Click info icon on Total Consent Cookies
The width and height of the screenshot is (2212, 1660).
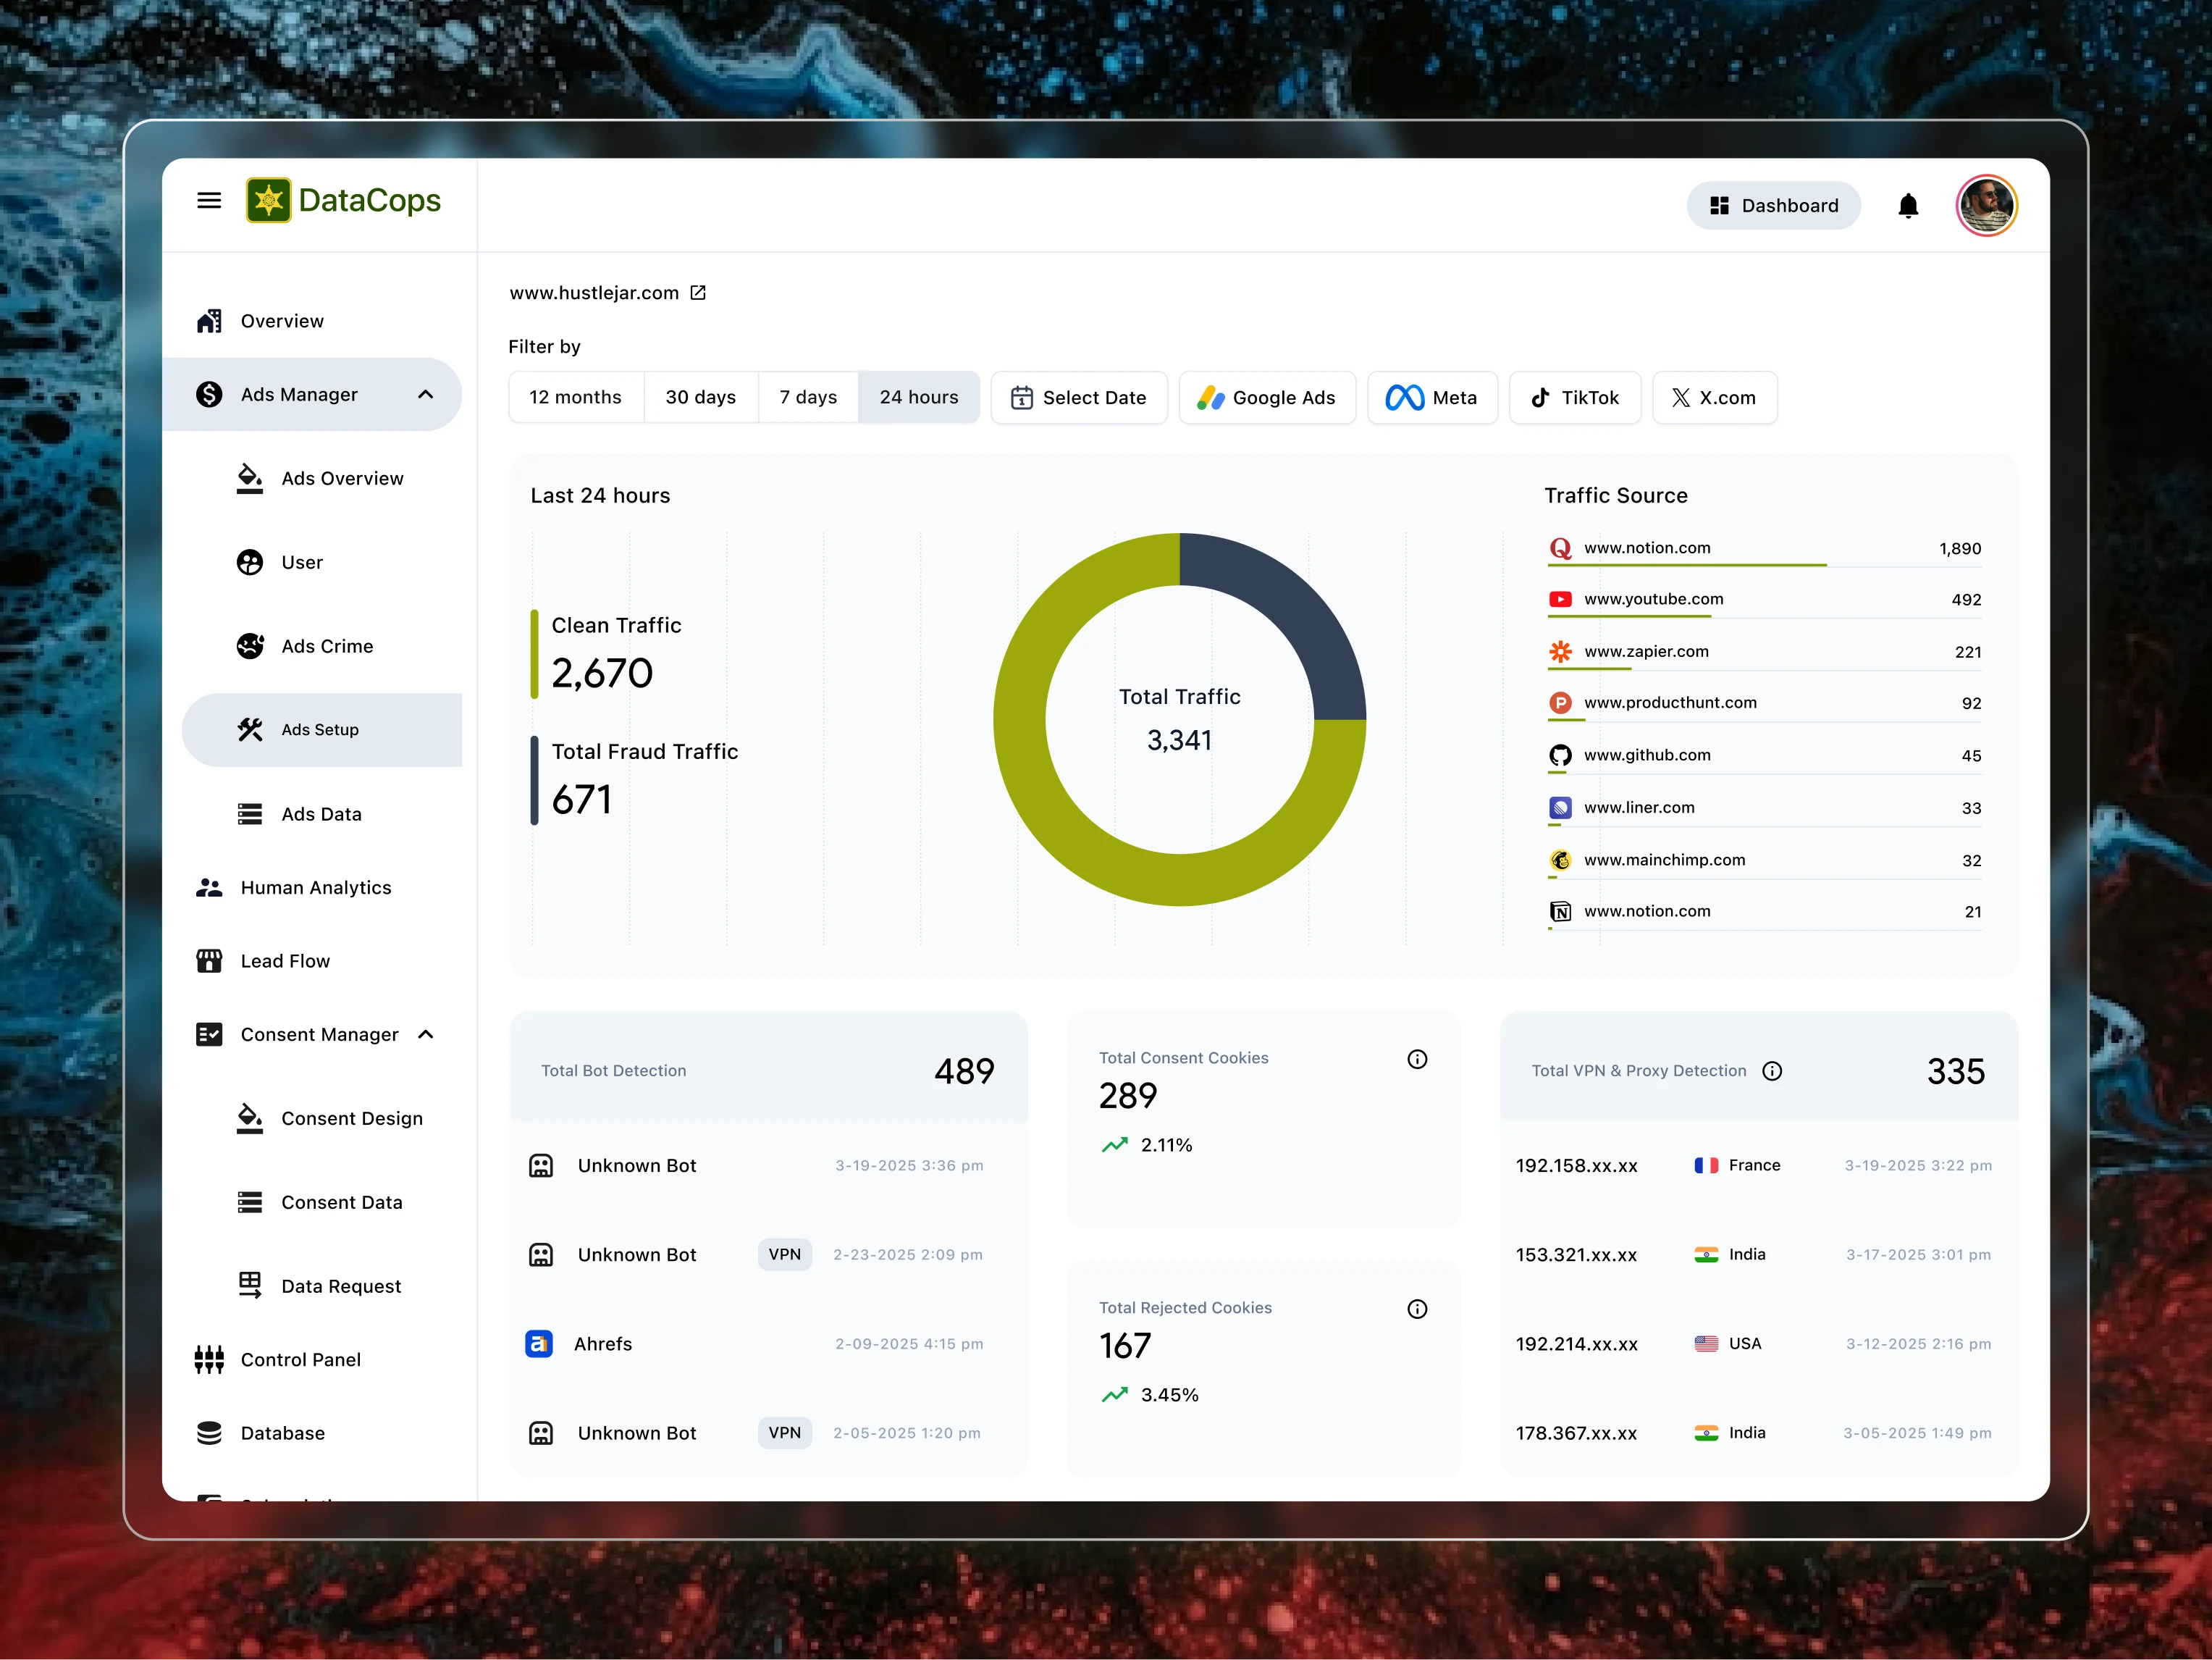pos(1416,1059)
